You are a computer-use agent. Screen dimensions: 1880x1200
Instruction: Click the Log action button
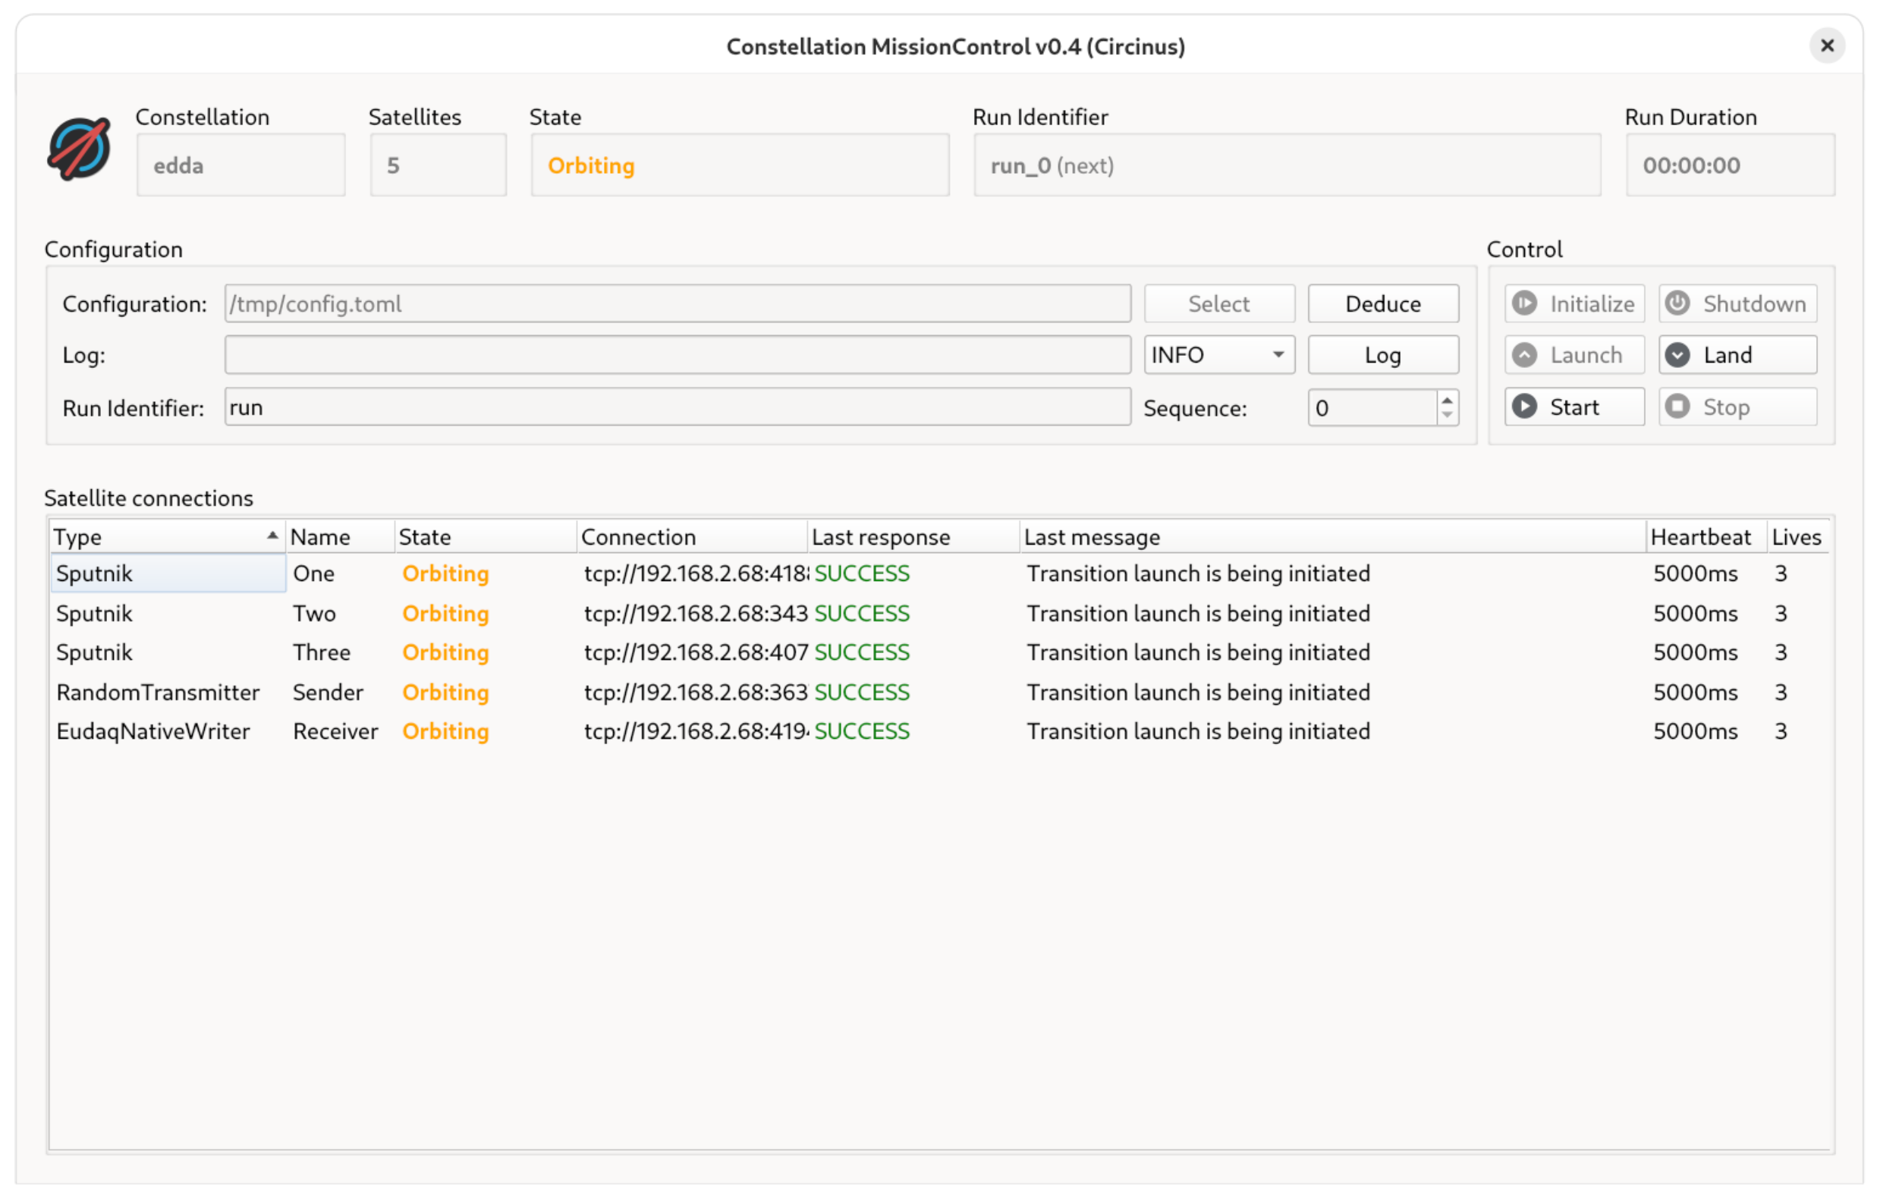point(1382,355)
